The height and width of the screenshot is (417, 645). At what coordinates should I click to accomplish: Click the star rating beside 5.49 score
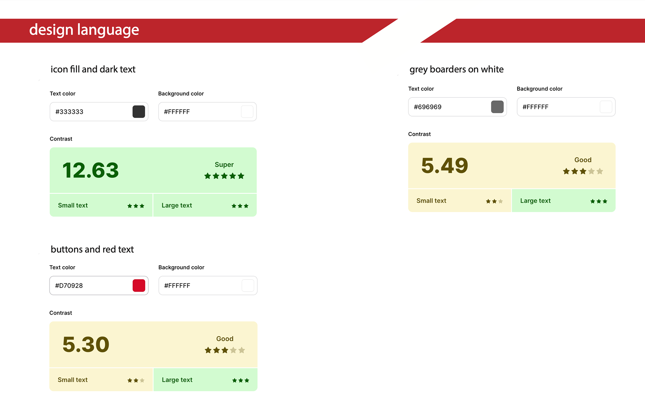pos(583,171)
